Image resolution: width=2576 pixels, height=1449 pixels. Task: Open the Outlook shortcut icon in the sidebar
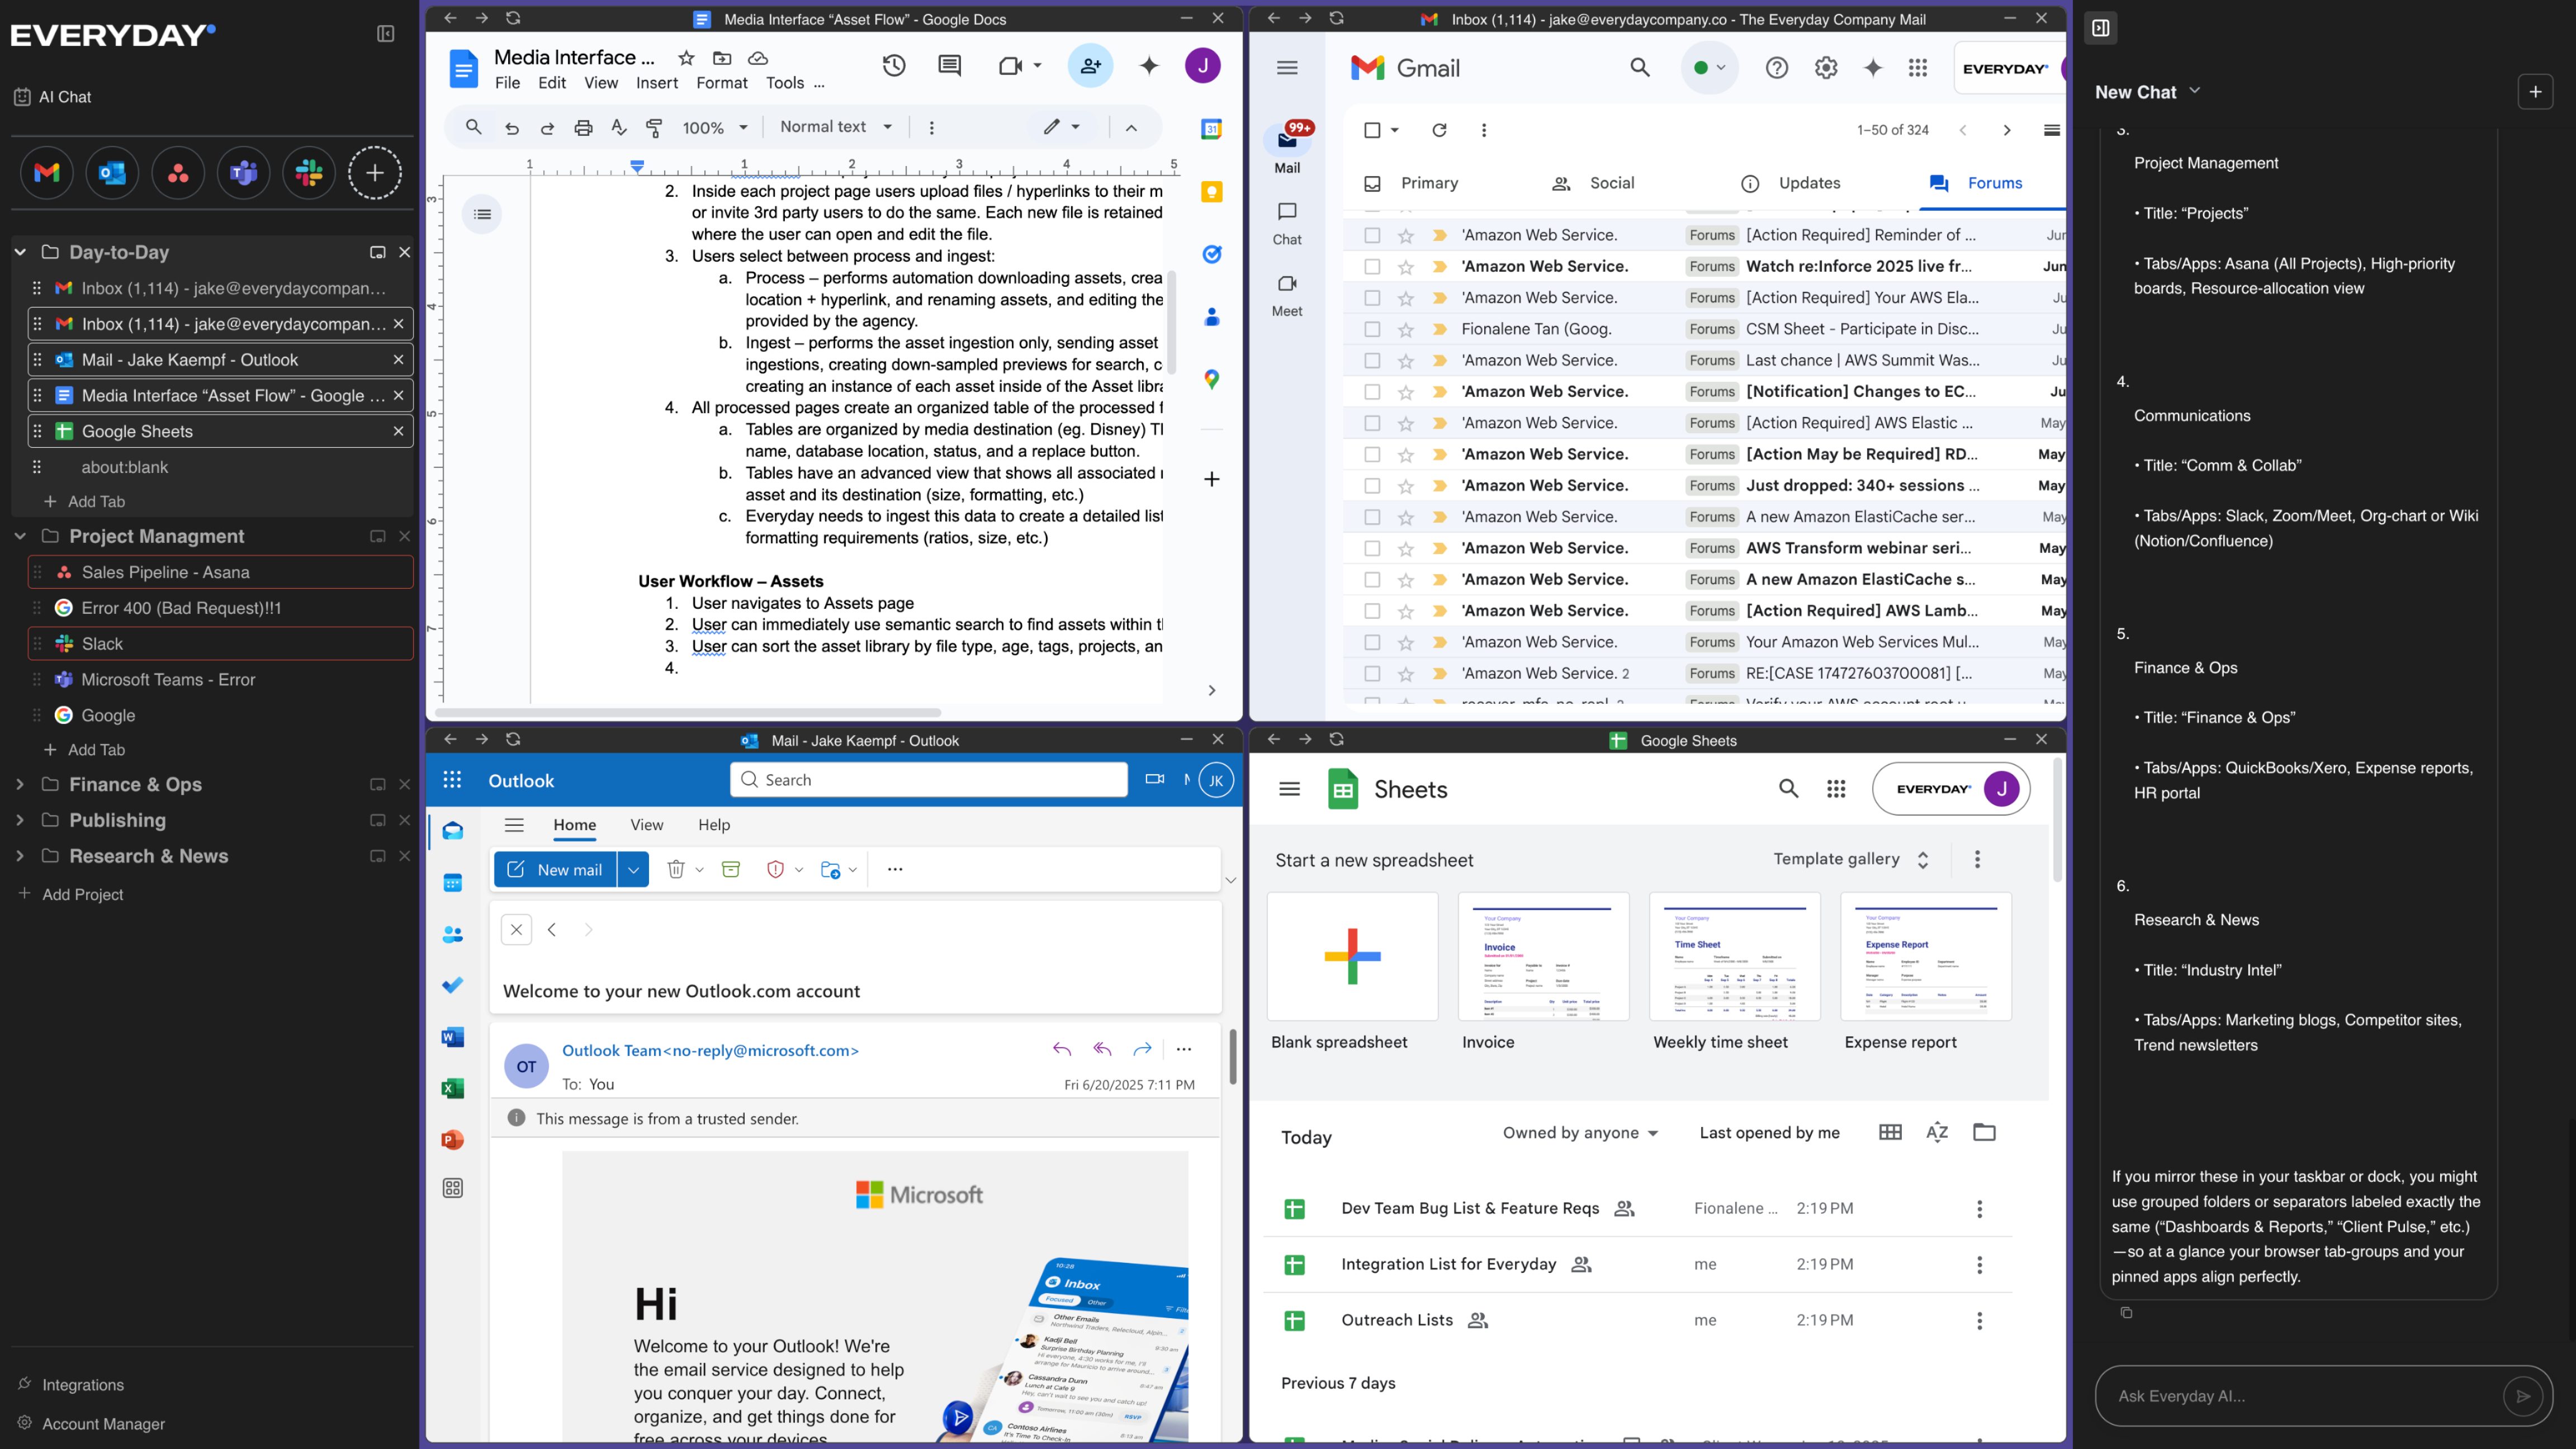(x=112, y=173)
